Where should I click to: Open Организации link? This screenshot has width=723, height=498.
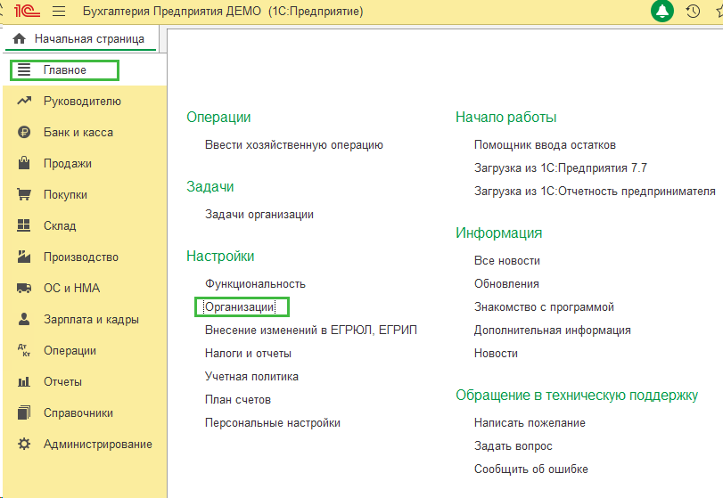(240, 306)
